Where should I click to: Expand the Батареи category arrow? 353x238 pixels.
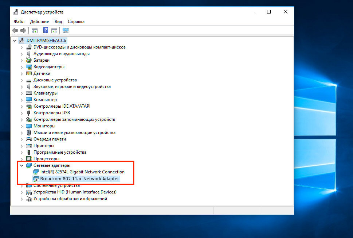(x=21, y=61)
